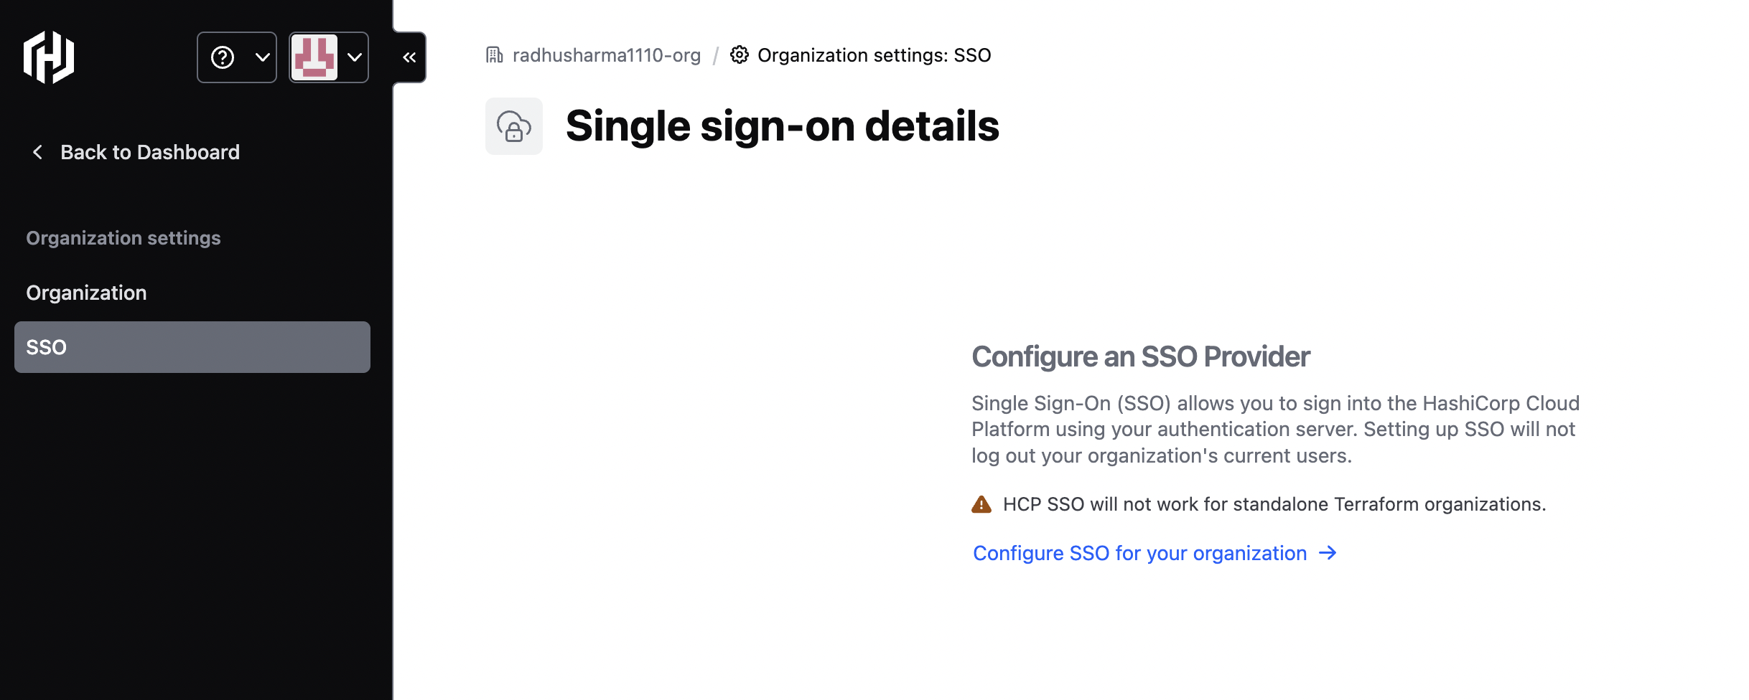
Task: Click the gear icon in the breadcrumb
Action: pyautogui.click(x=740, y=55)
